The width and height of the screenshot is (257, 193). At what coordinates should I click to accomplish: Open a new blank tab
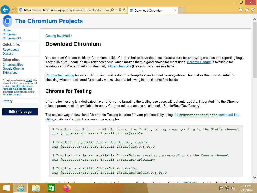click(x=181, y=10)
